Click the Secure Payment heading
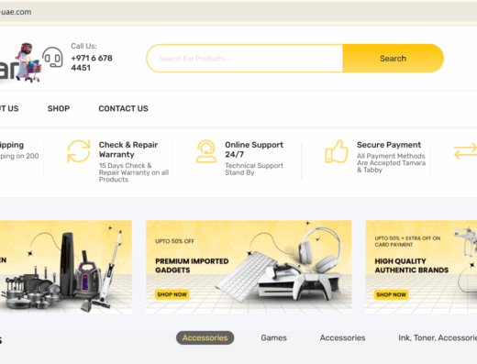Image resolution: width=477 pixels, height=364 pixels. pyautogui.click(x=389, y=145)
